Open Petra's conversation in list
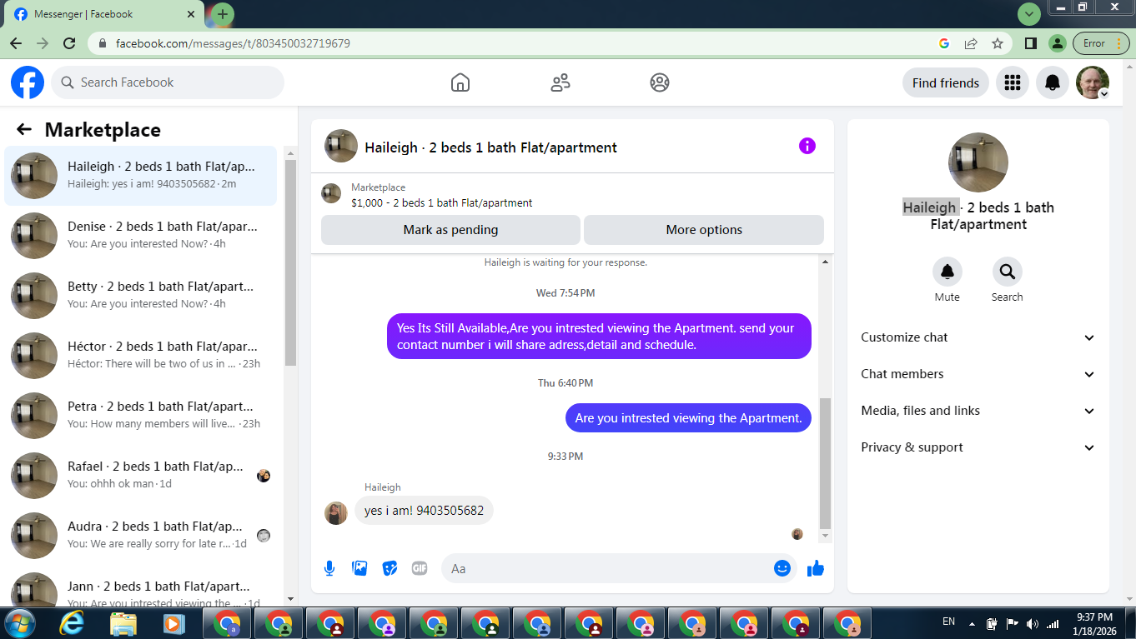 (x=140, y=416)
